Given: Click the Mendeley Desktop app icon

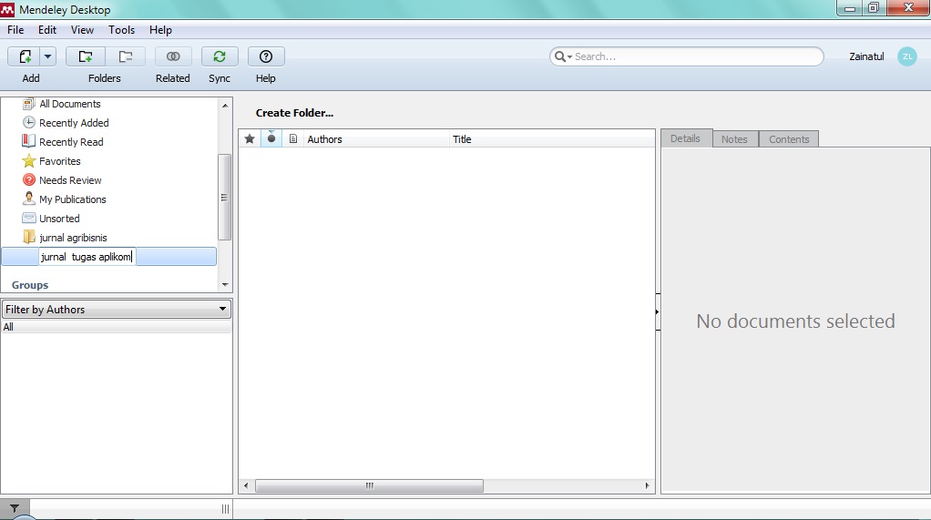Looking at the screenshot, I should (7, 9).
